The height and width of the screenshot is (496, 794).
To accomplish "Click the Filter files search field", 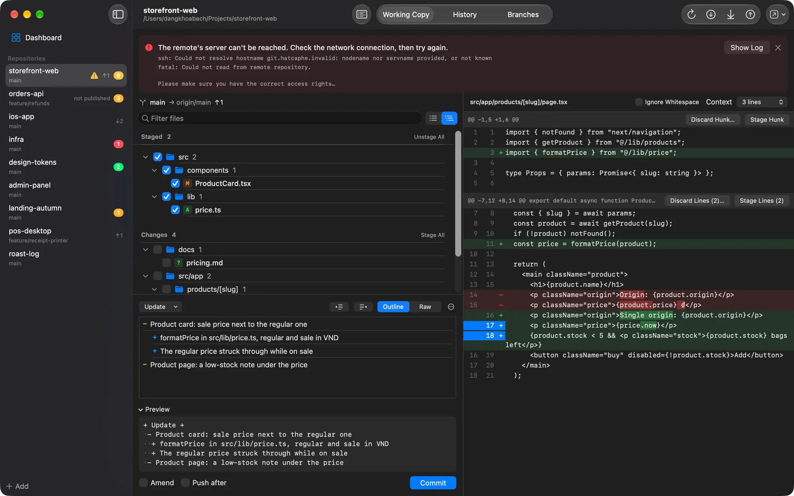I will [x=280, y=118].
